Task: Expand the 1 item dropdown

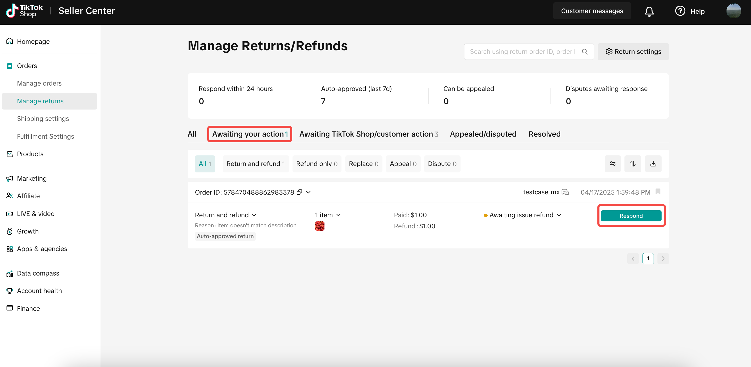Action: (328, 215)
